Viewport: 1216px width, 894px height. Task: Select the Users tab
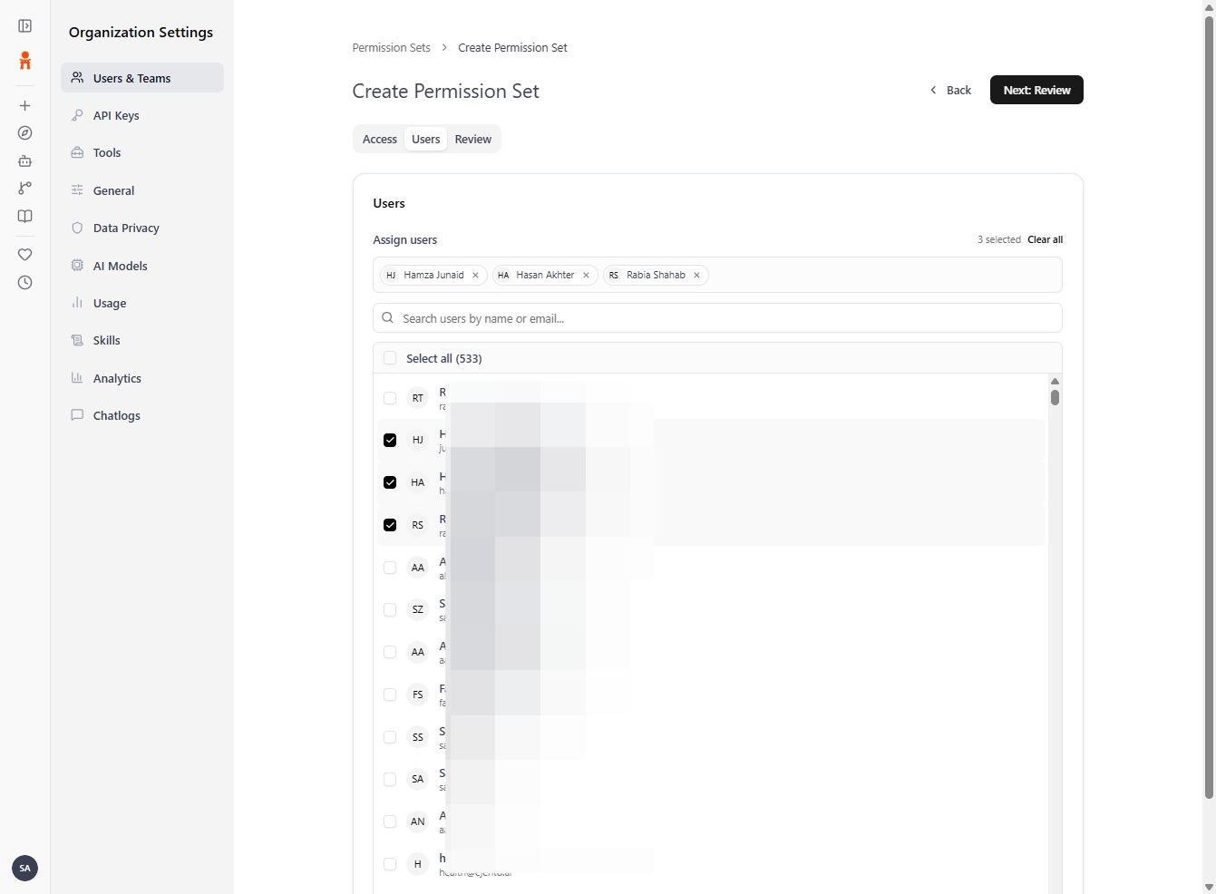tap(426, 139)
